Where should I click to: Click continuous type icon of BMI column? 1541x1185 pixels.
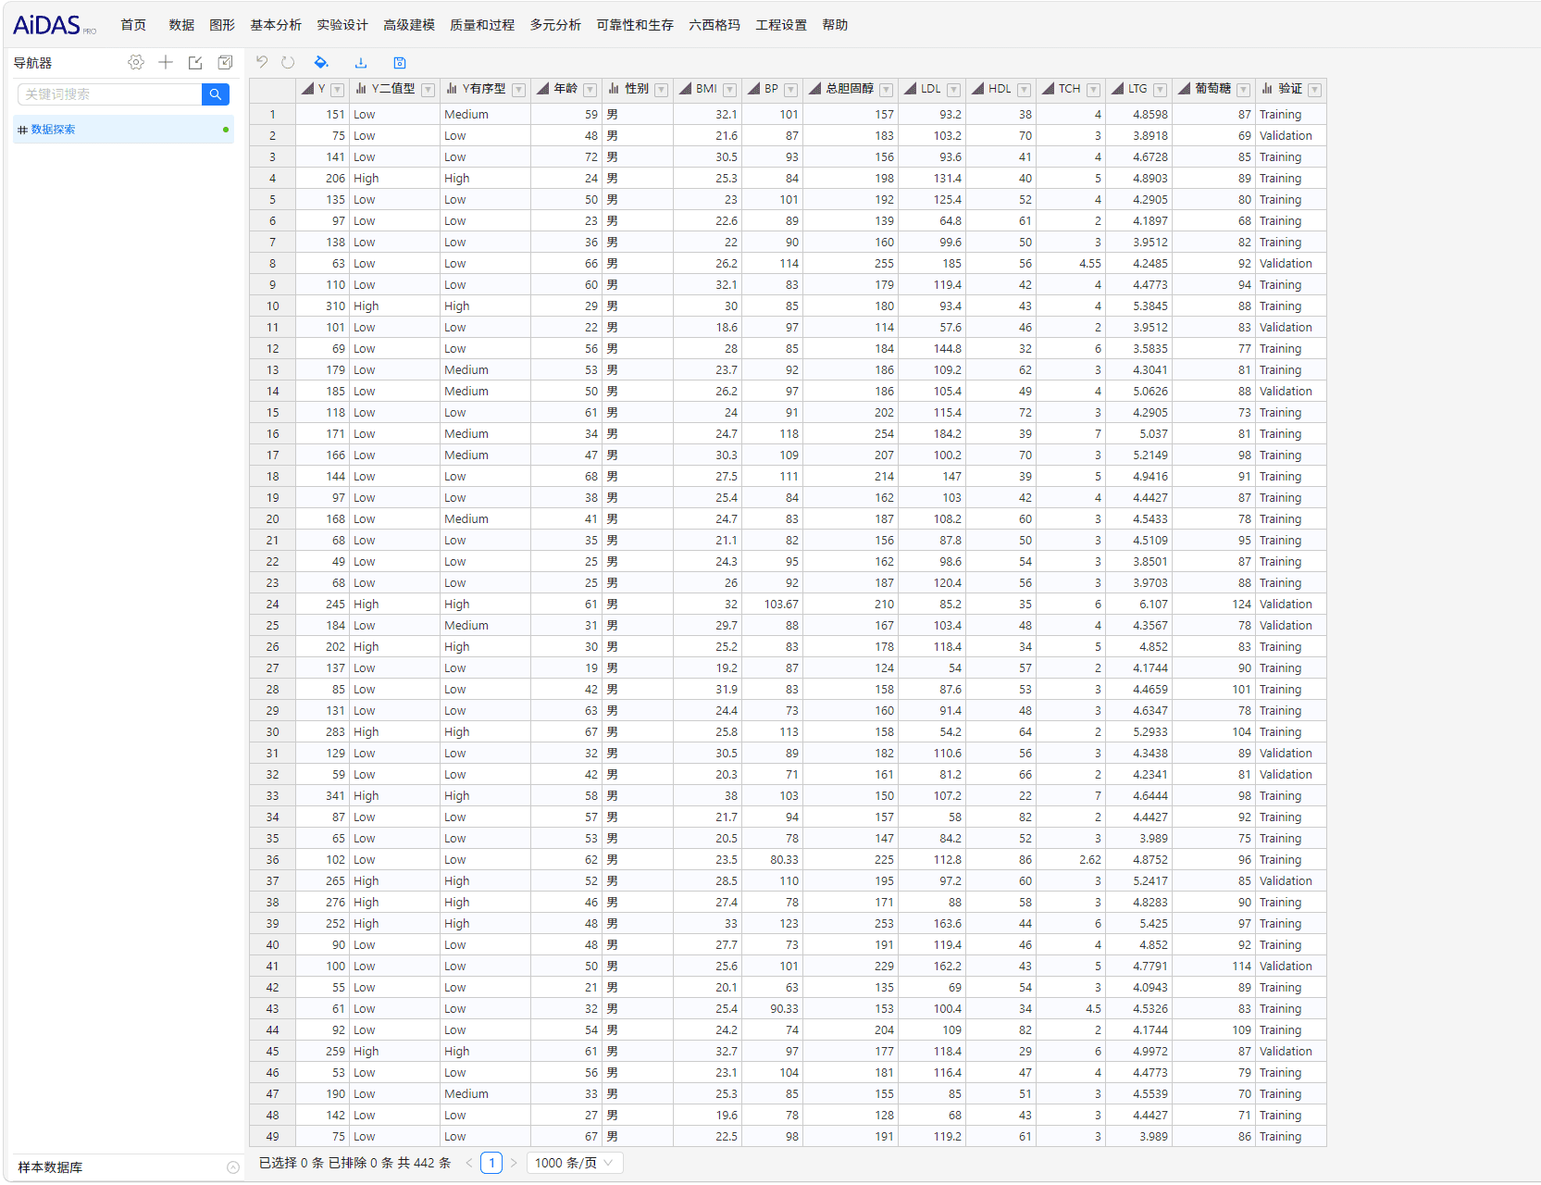[685, 89]
